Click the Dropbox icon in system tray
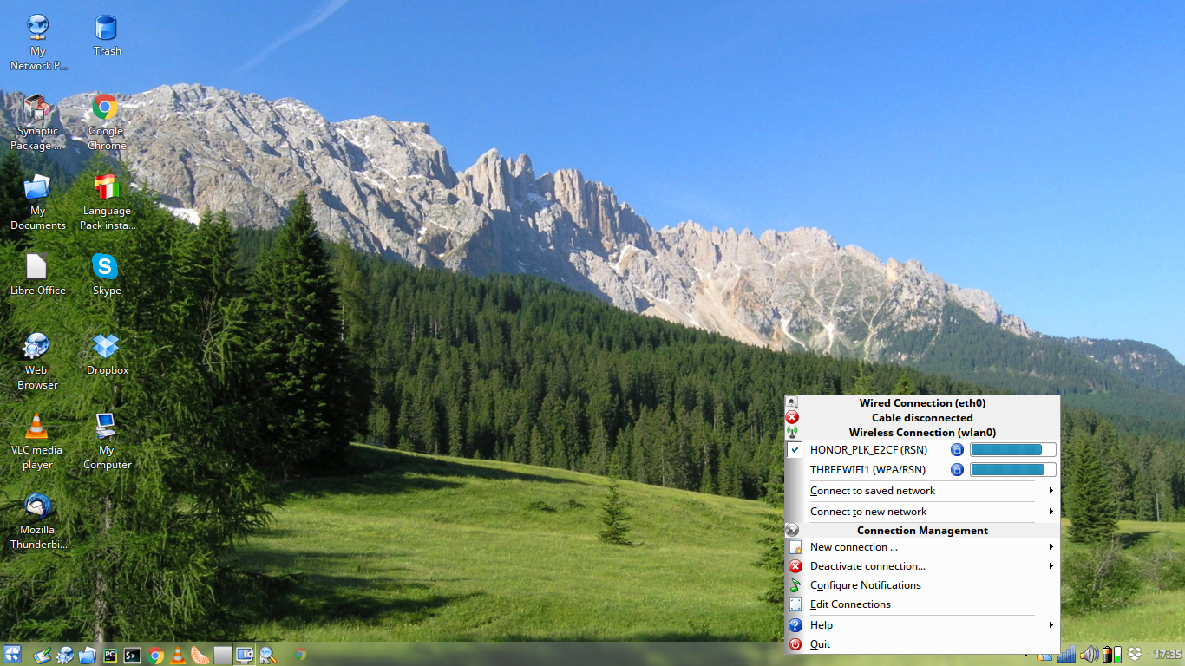This screenshot has width=1185, height=666. click(1134, 654)
